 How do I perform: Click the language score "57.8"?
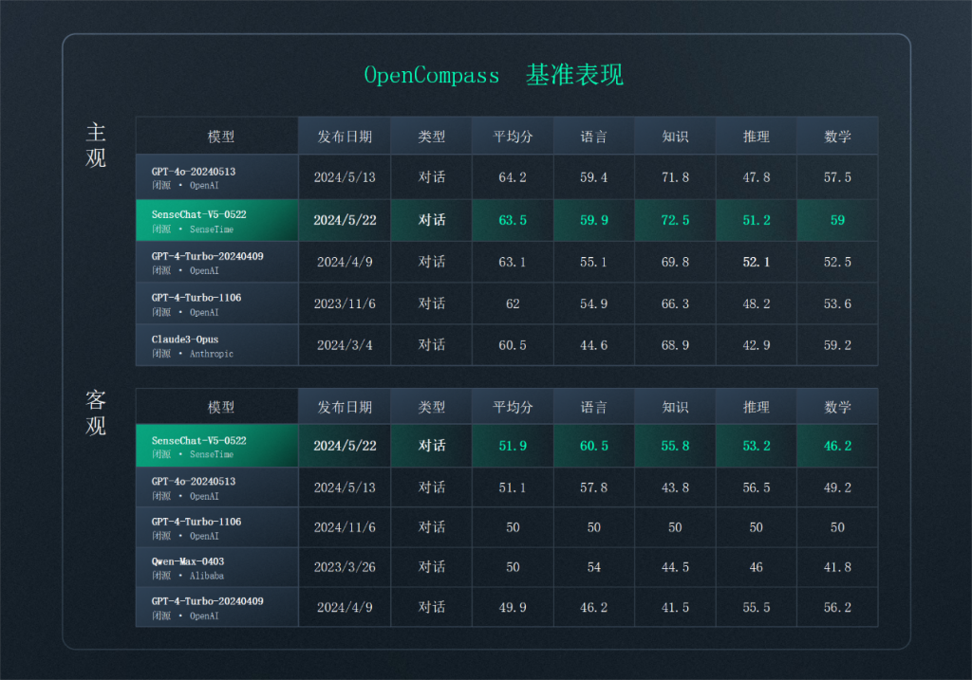pos(594,487)
